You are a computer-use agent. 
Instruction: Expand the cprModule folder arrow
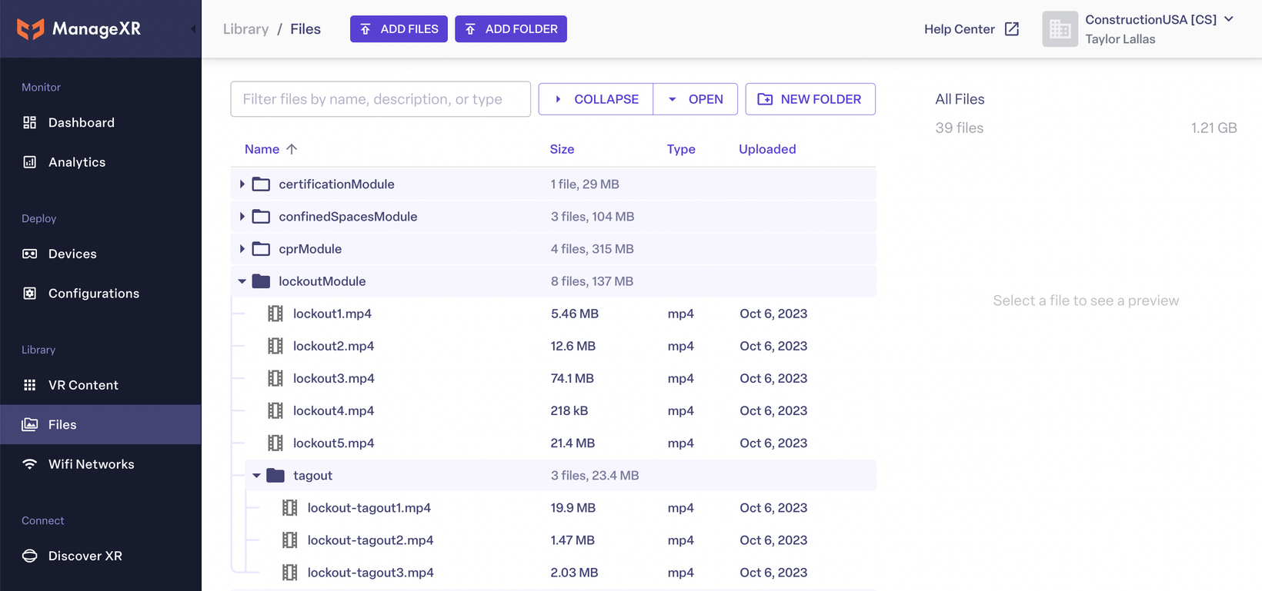coord(242,249)
